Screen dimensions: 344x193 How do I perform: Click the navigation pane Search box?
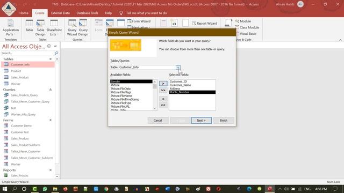pyautogui.click(x=27, y=53)
